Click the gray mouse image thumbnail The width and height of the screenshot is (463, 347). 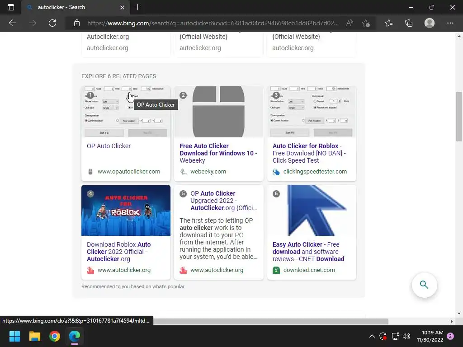pyautogui.click(x=218, y=112)
